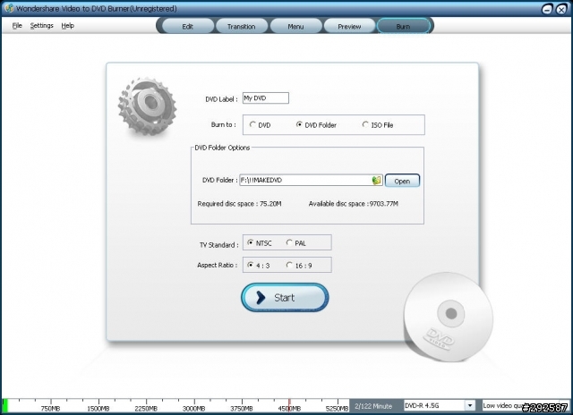Click the Open button beside DVD Folder
This screenshot has height=415, width=573.
(402, 181)
